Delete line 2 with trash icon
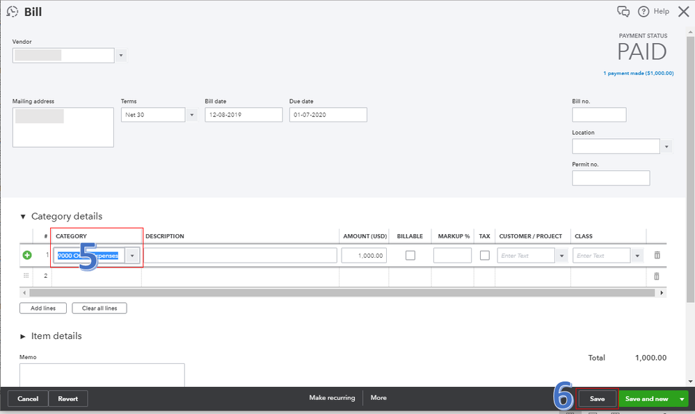 coord(657,276)
